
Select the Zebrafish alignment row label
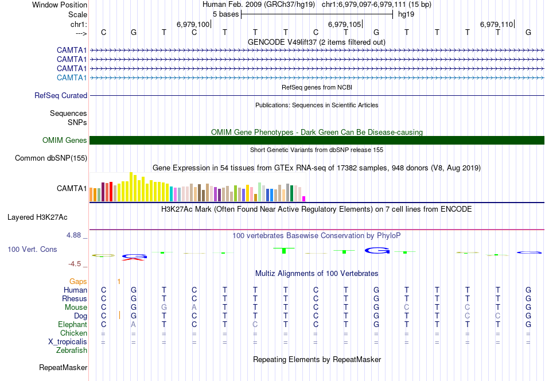coord(72,351)
